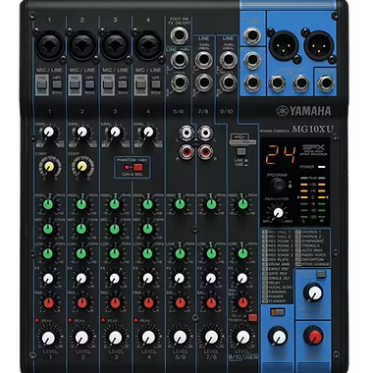Click channel 9/10 LEVEL knob
The image size is (373, 373).
pos(242,337)
